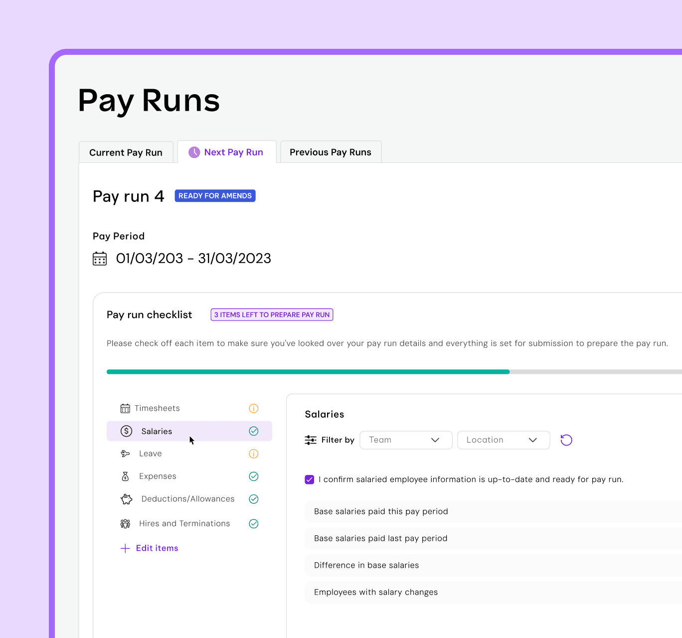Open the Previous Pay Runs tab
The image size is (682, 638).
(330, 152)
